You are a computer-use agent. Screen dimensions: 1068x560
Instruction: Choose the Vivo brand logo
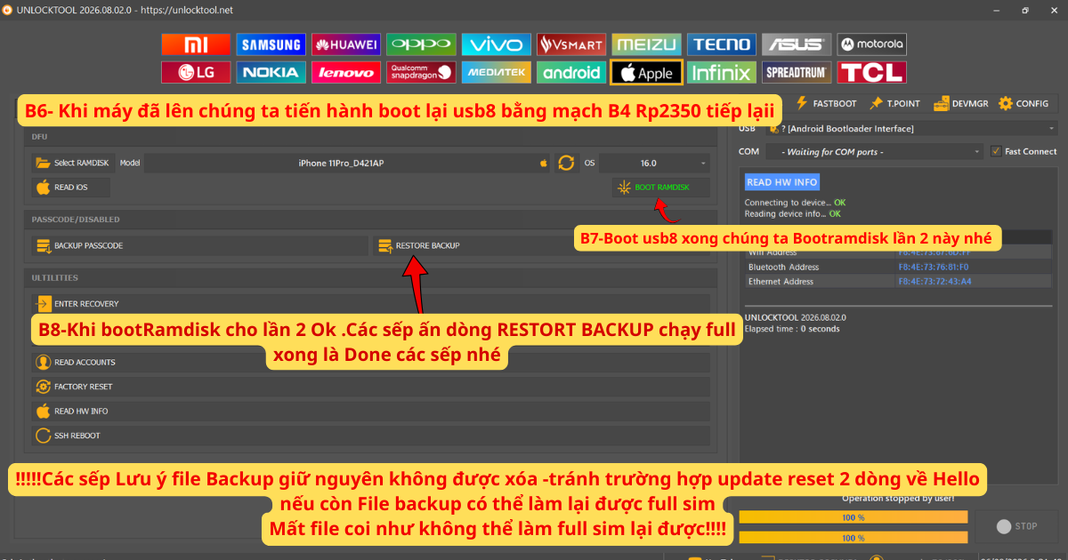pos(497,44)
